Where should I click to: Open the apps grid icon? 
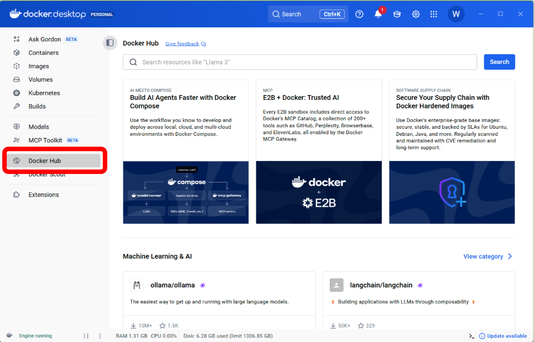pos(434,14)
